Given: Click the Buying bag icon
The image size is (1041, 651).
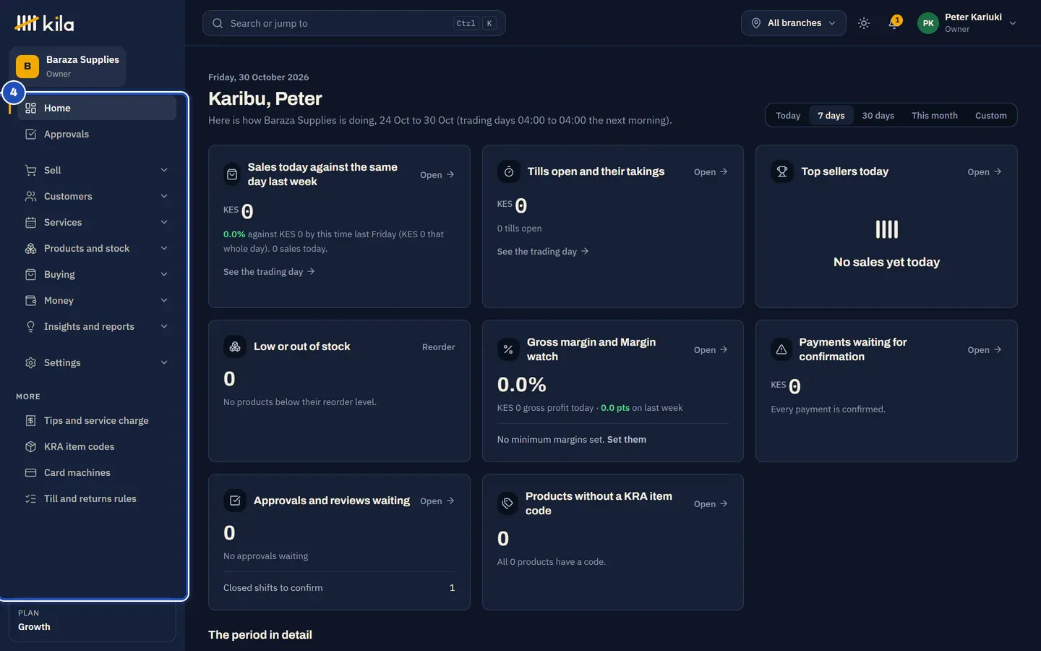Looking at the screenshot, I should coord(30,274).
